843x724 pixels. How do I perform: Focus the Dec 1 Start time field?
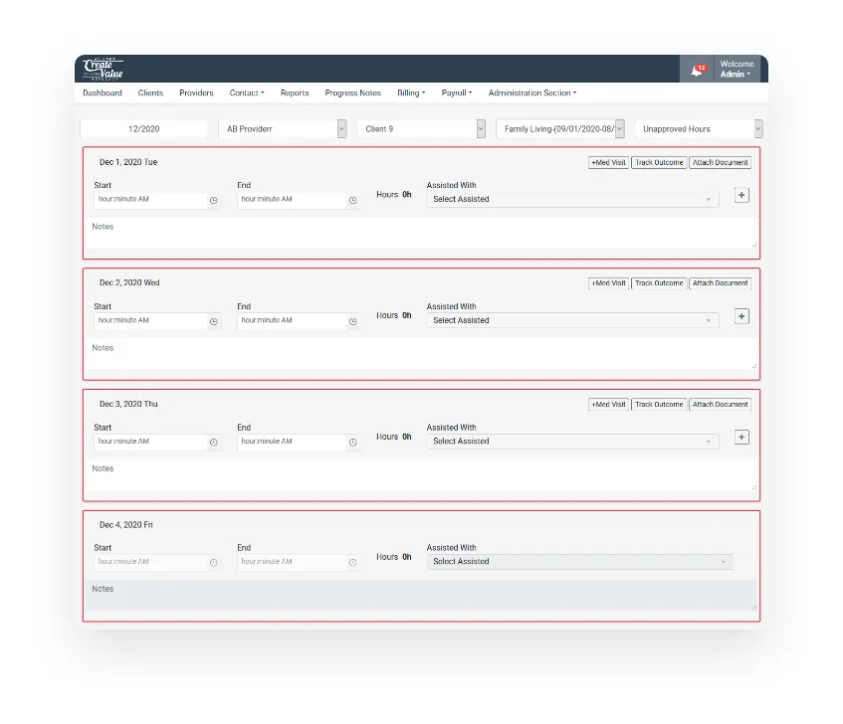[150, 200]
